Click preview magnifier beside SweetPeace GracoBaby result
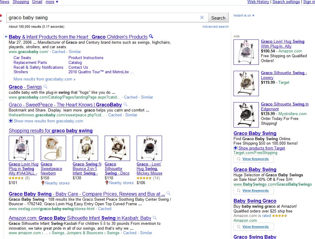This screenshot has height=239, width=315. pyautogui.click(x=125, y=104)
